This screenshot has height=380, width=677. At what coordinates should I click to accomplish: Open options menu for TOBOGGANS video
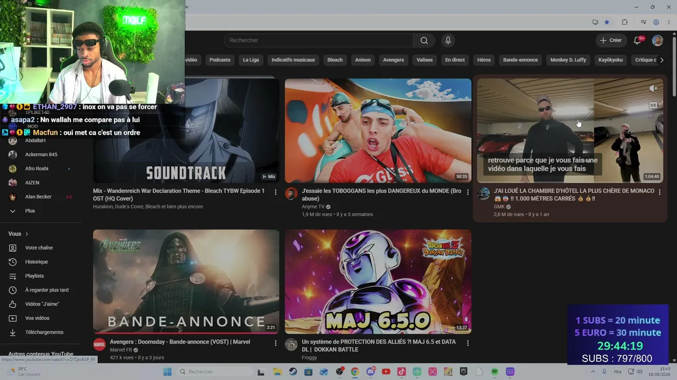tap(468, 193)
